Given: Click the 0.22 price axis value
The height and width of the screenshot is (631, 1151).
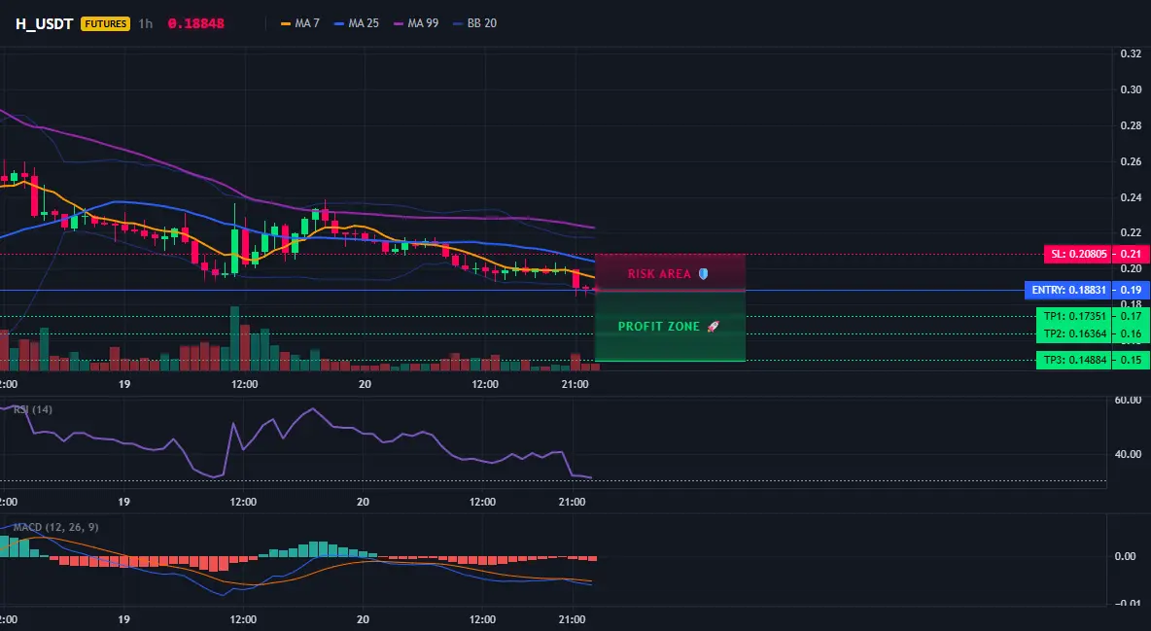Looking at the screenshot, I should (x=1131, y=233).
